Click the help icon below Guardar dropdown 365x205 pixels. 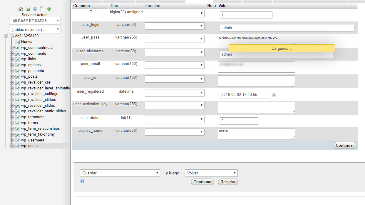pos(82,181)
